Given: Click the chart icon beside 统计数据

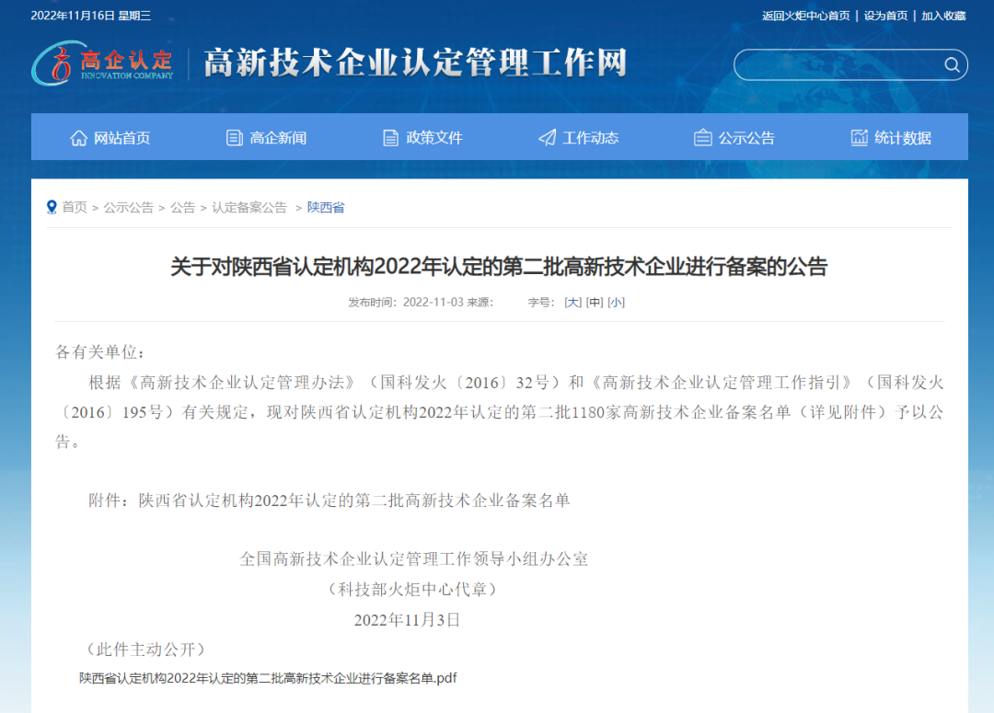Looking at the screenshot, I should (x=860, y=138).
